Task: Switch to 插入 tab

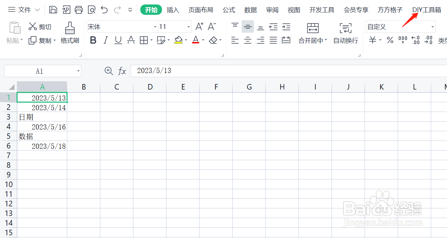Action: click(x=173, y=10)
